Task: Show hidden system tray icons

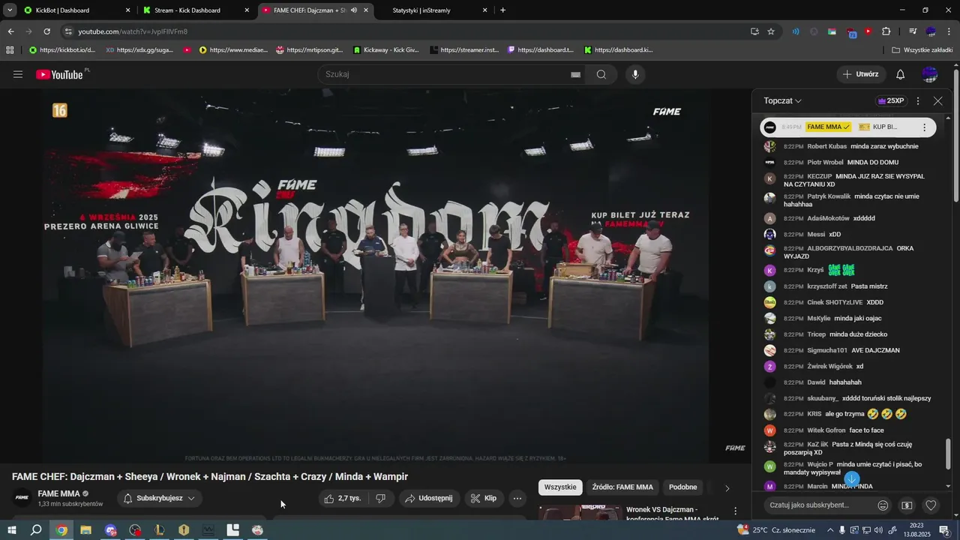Action: (829, 530)
